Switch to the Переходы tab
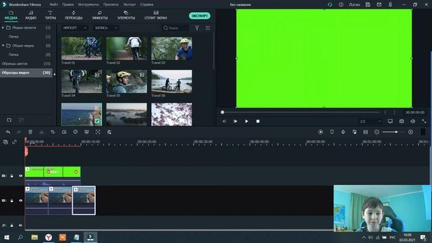Screen dimensions: 432x243 (x=74, y=16)
